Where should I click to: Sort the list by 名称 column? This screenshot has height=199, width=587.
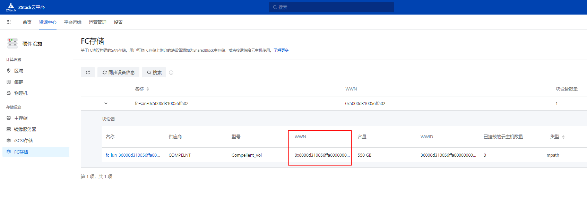148,89
